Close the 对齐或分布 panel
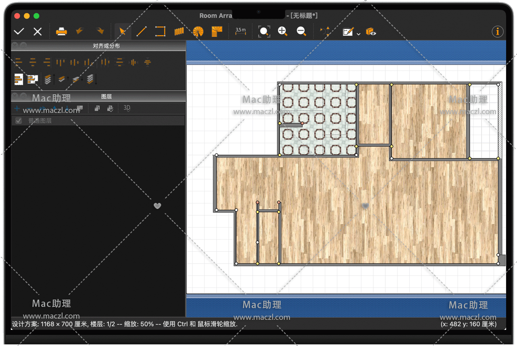This screenshot has height=346, width=517. click(x=15, y=45)
